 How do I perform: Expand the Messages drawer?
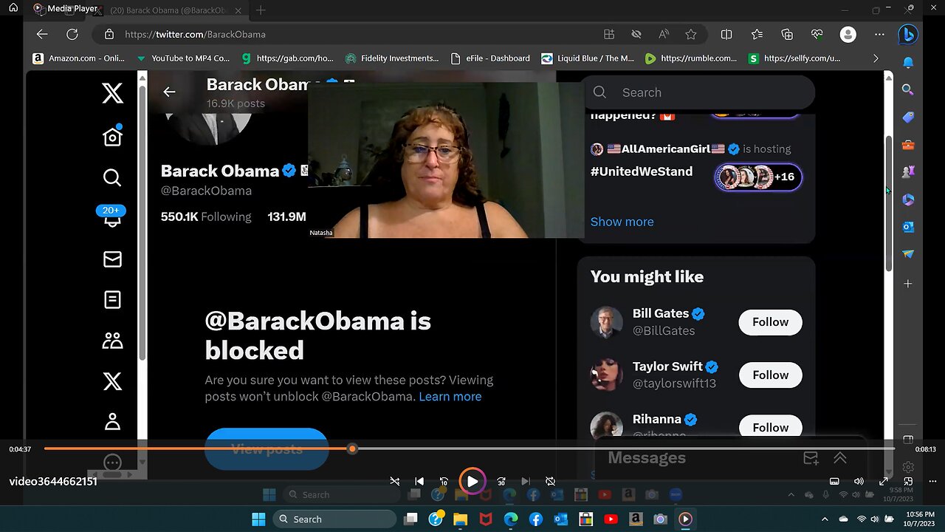click(839, 458)
